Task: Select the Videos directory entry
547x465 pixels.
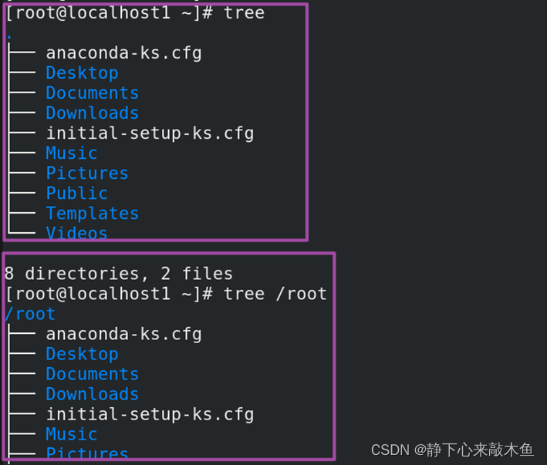Action: [76, 232]
